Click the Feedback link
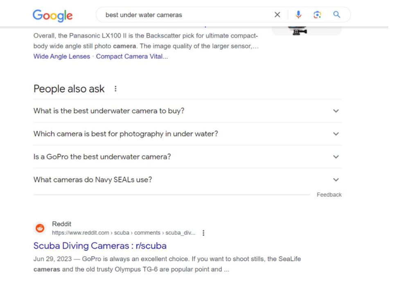 point(329,195)
